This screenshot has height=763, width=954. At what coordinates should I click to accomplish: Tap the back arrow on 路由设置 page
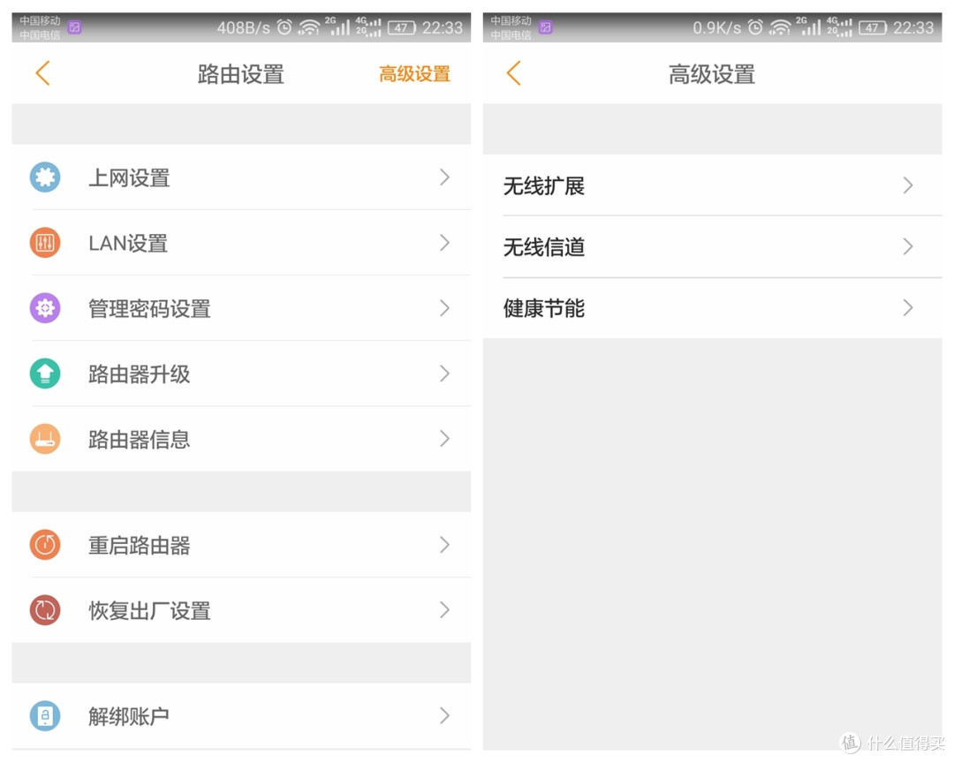tap(42, 74)
